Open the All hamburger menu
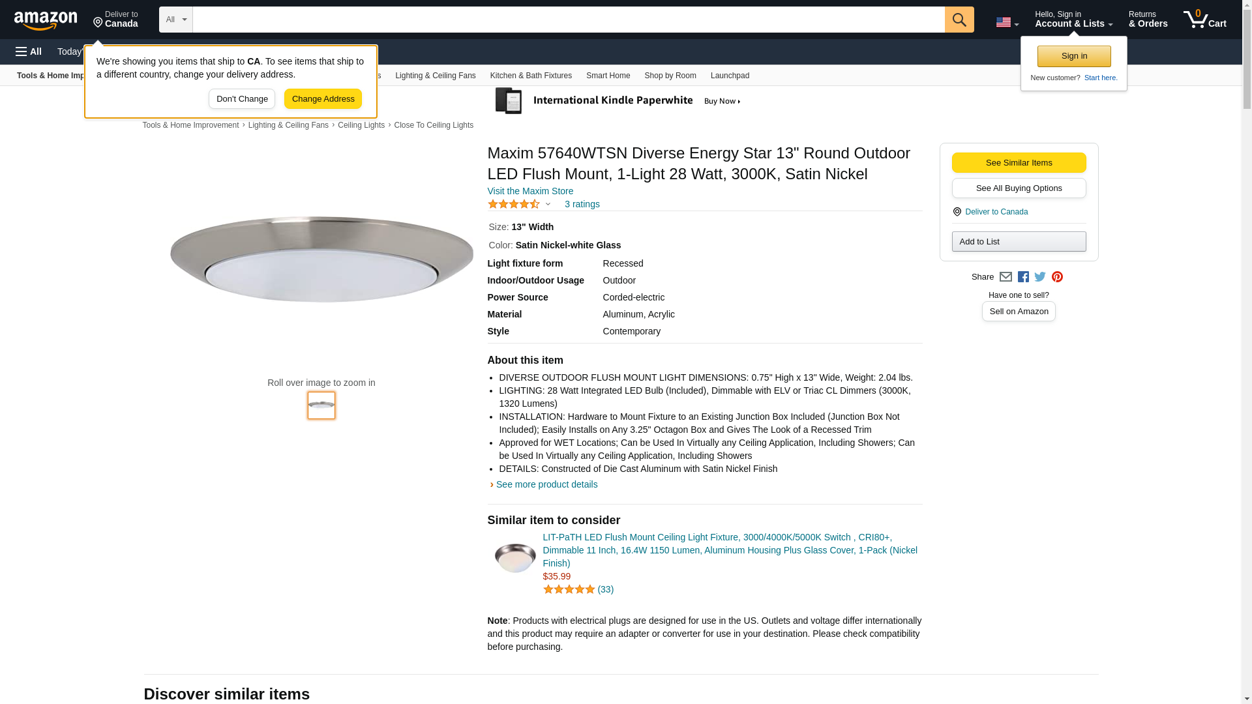 click(x=29, y=51)
